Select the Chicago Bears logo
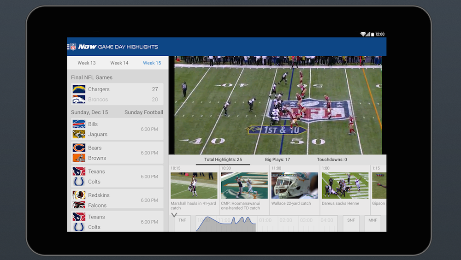This screenshot has height=260, width=461. click(79, 148)
